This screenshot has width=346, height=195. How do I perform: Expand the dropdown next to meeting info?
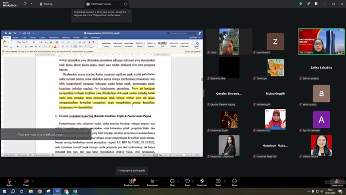(x=31, y=4)
